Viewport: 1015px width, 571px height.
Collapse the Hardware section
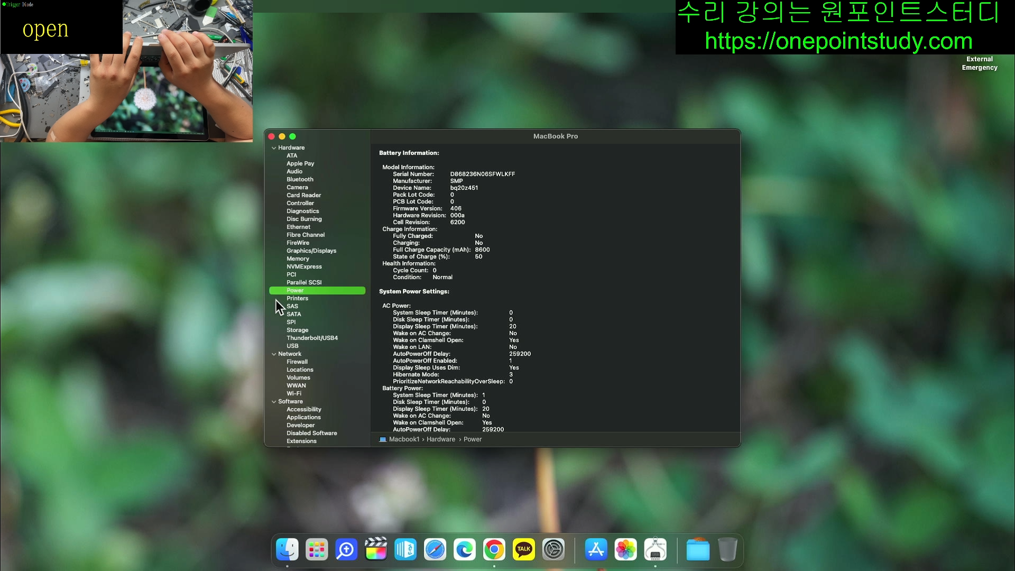point(274,148)
